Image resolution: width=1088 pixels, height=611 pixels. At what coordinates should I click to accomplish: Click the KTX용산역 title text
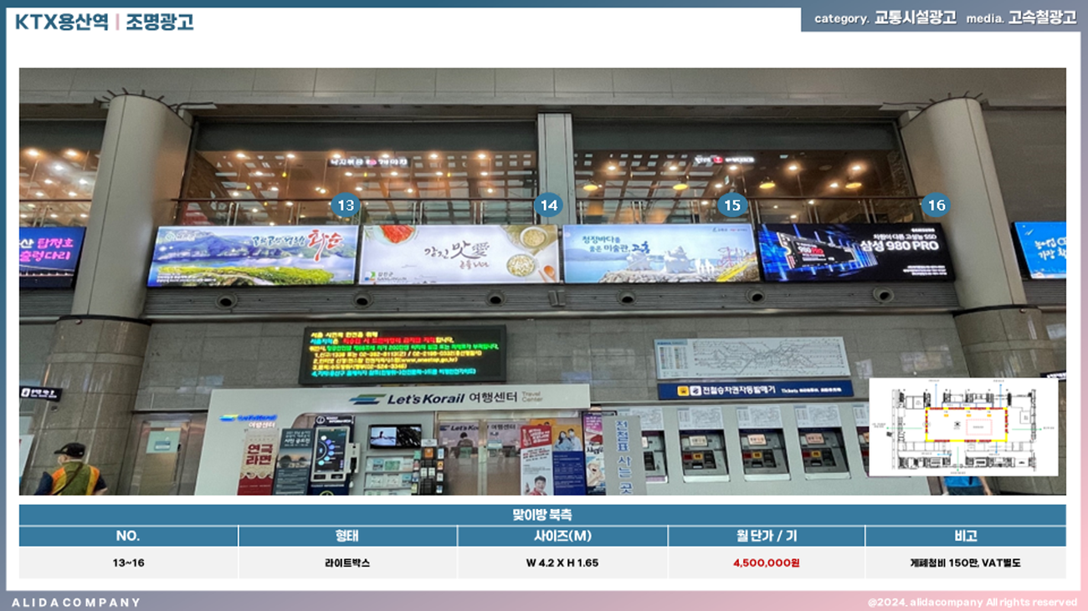click(61, 23)
